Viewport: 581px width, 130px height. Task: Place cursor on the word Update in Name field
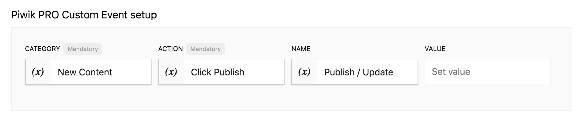378,72
